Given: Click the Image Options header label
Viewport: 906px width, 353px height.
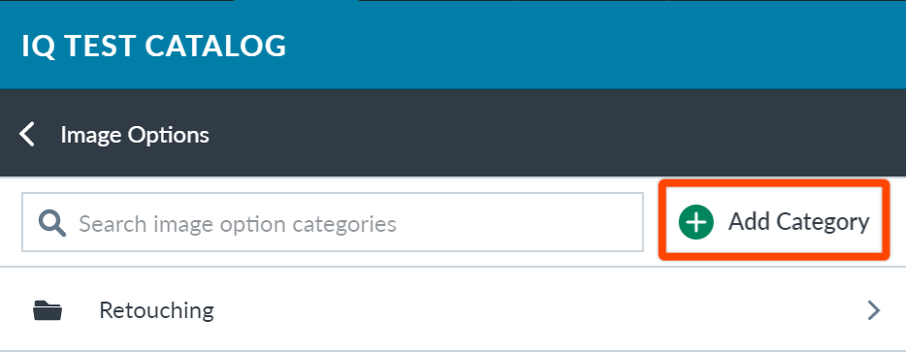Looking at the screenshot, I should coord(135,135).
